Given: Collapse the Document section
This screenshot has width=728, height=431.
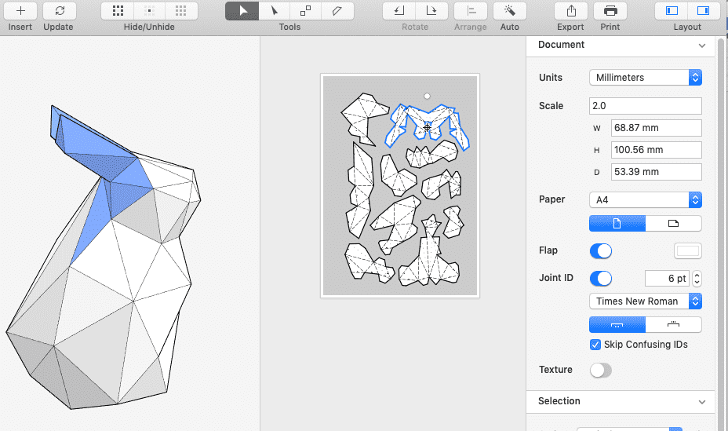Looking at the screenshot, I should (x=702, y=46).
